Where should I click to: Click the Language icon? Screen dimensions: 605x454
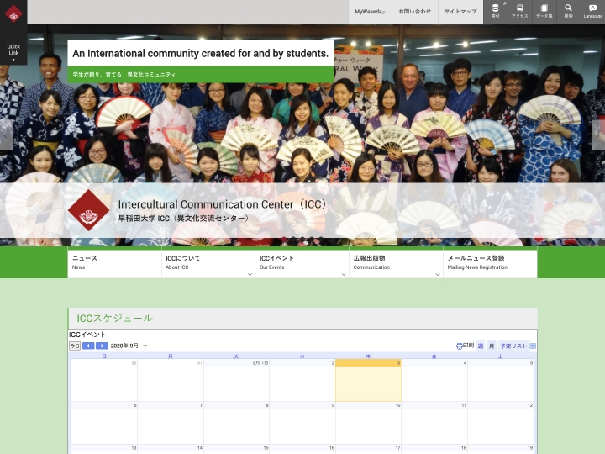(x=592, y=11)
